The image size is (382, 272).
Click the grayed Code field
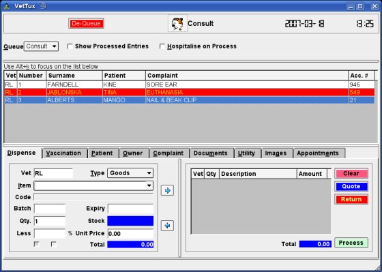93,197
